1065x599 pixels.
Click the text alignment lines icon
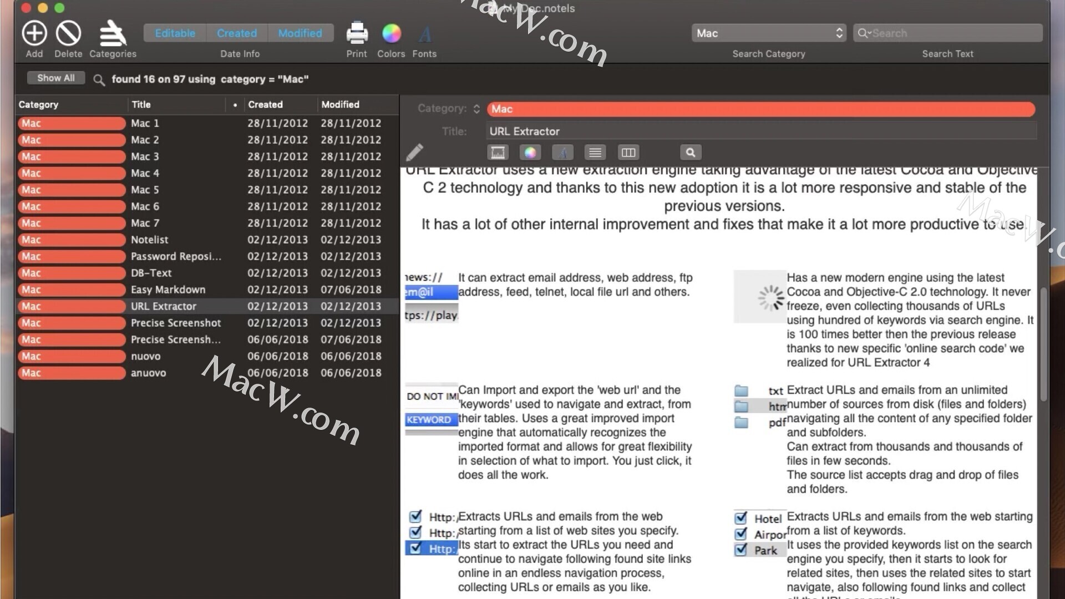tap(595, 152)
